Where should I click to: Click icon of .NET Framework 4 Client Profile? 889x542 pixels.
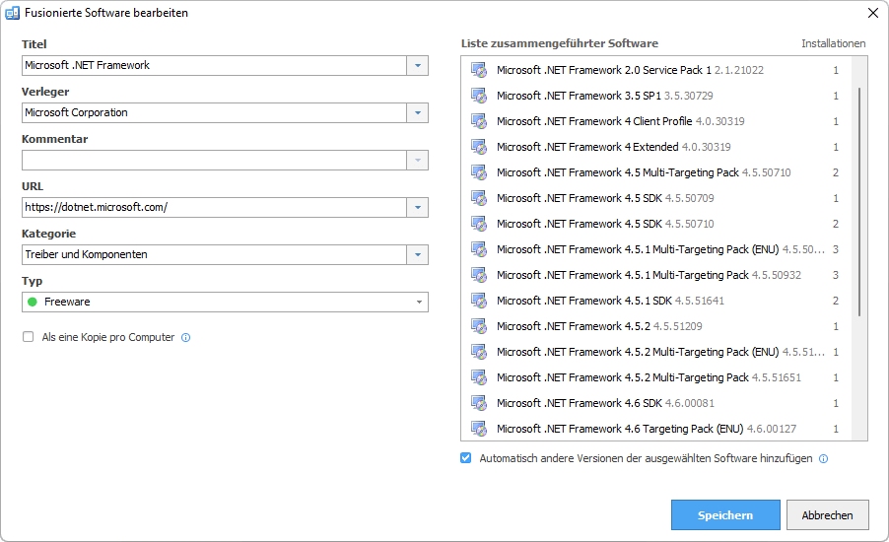point(479,121)
